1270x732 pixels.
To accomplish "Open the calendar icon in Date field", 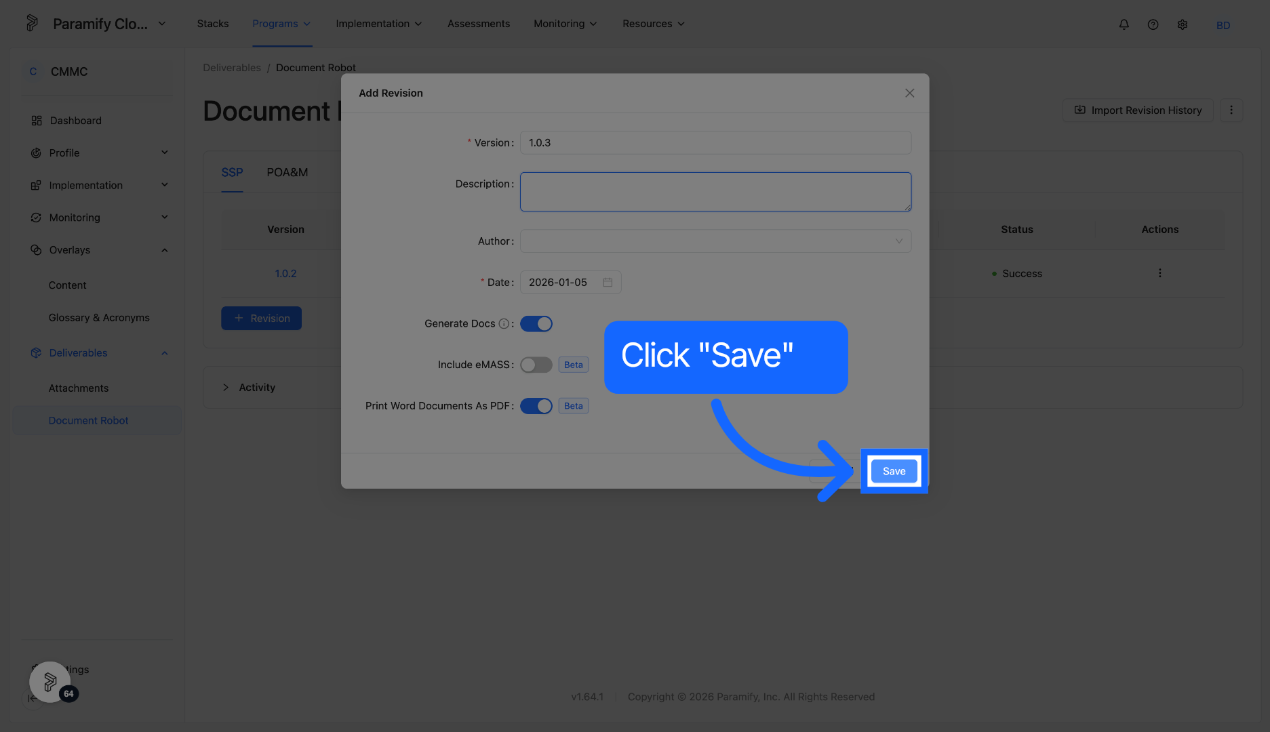I will click(x=608, y=282).
